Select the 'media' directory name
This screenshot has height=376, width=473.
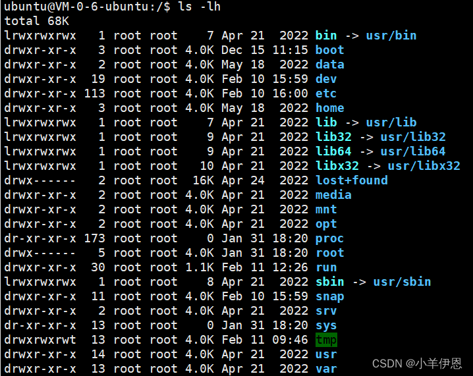point(333,195)
